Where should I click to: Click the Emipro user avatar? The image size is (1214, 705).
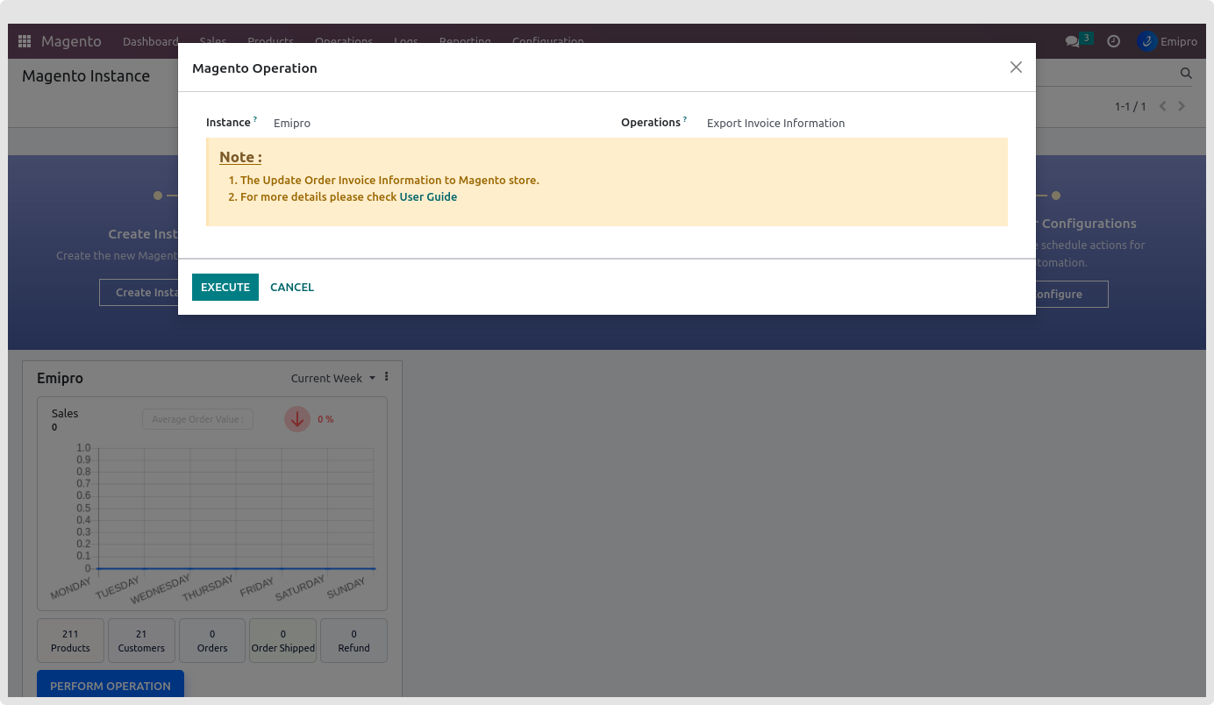(1146, 41)
